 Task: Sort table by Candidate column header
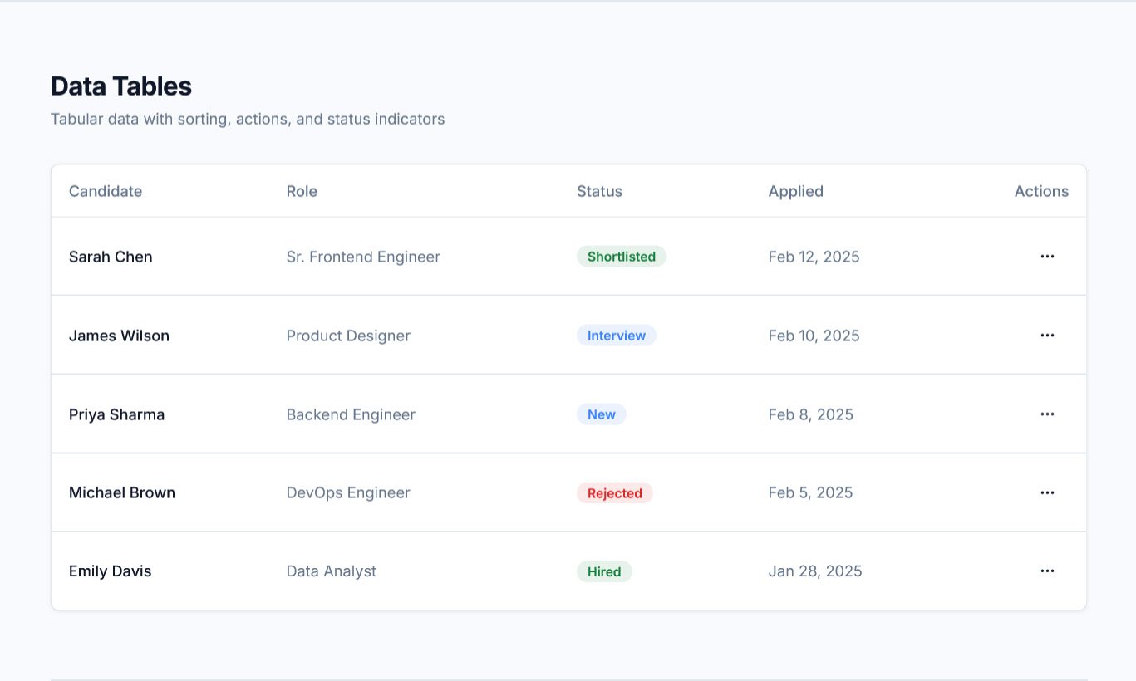(x=106, y=191)
